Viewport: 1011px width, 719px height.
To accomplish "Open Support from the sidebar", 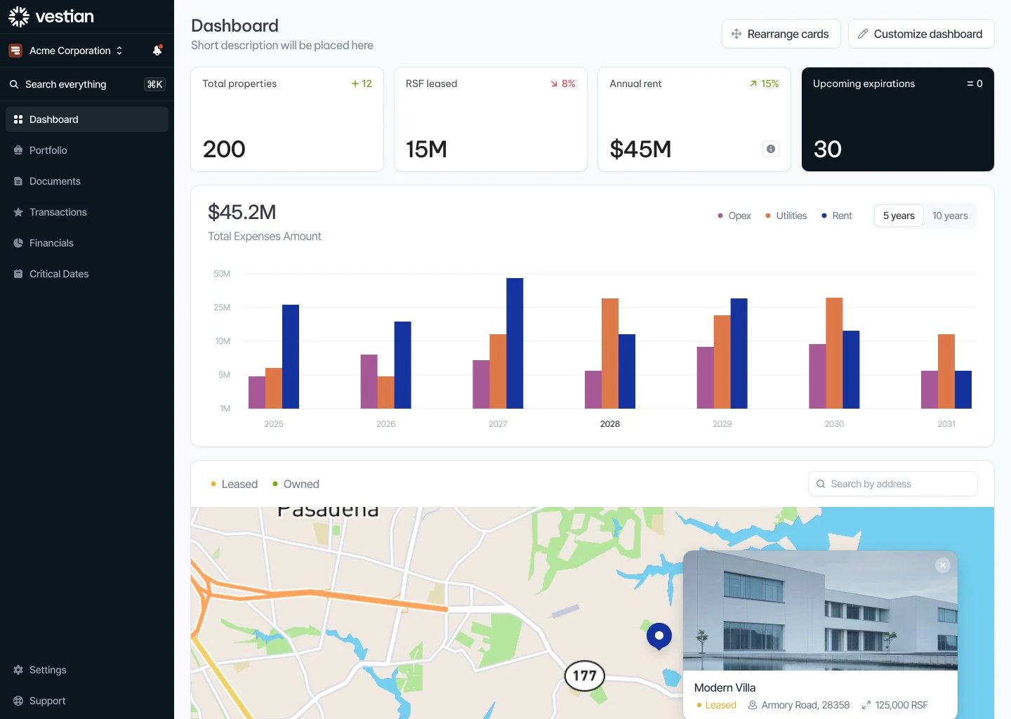I will (87, 701).
